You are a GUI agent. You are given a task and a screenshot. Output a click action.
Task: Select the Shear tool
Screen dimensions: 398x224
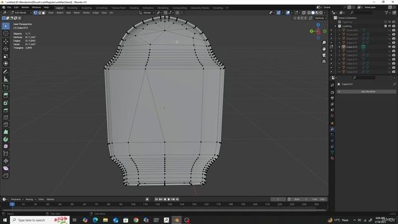(x=6, y=168)
